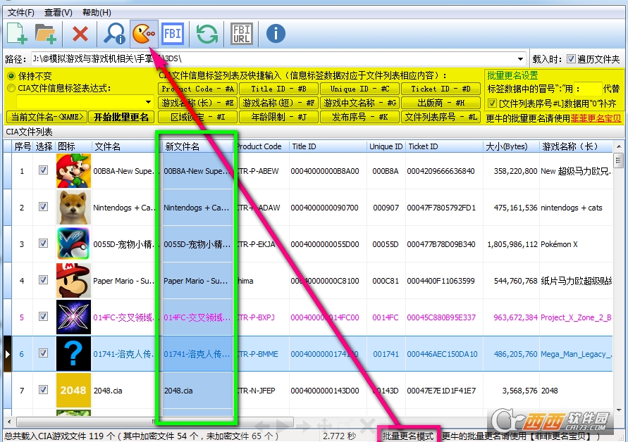The image size is (628, 442).
Task: Click the blue FBI toolbar icon
Action: [173, 34]
